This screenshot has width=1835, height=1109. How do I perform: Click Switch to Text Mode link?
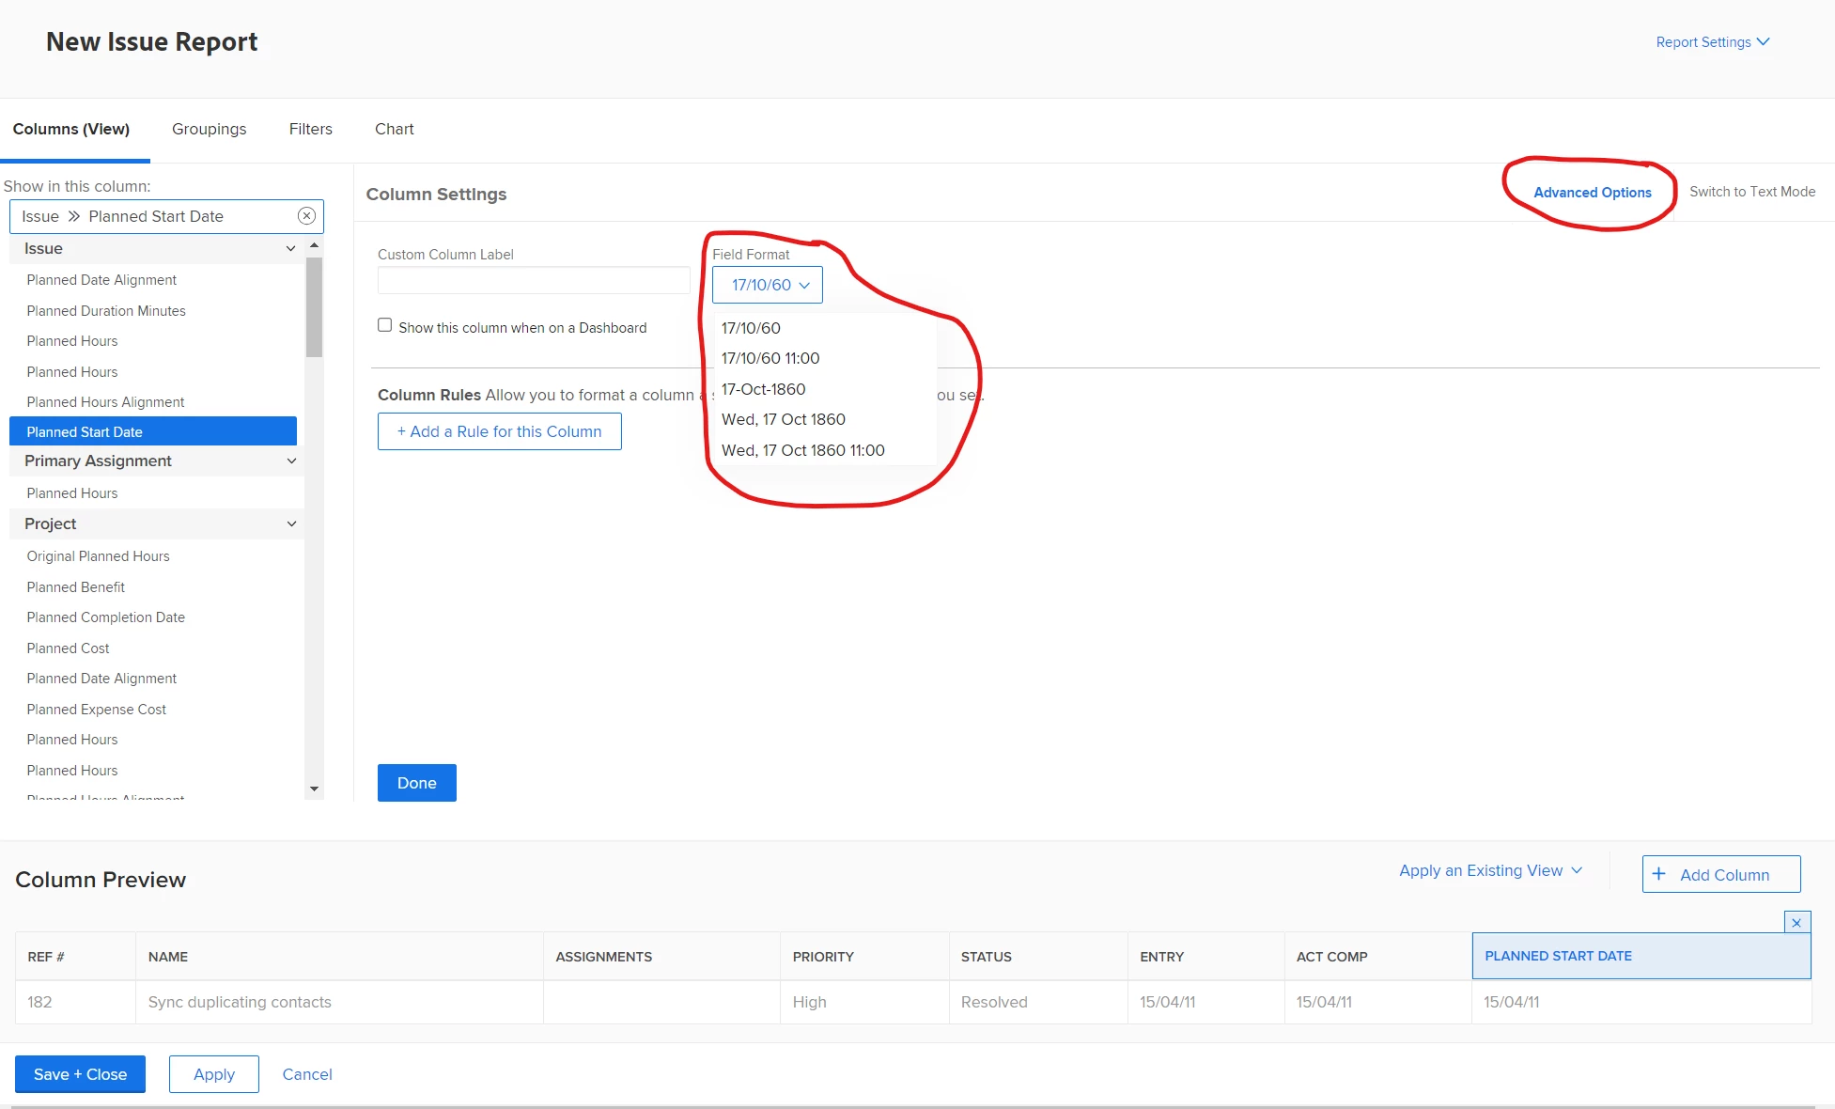[1751, 192]
